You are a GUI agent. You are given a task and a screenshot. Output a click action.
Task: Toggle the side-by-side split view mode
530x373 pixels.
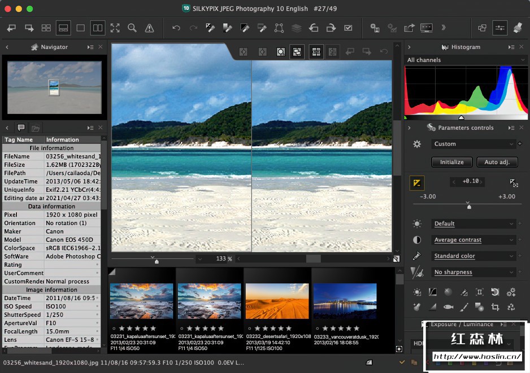[98, 28]
